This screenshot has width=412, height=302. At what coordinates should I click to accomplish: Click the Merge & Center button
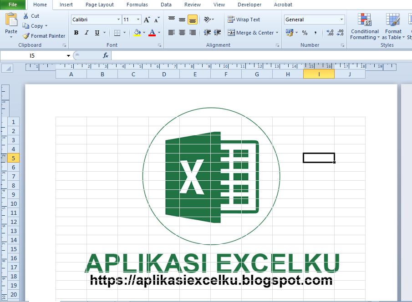point(251,33)
